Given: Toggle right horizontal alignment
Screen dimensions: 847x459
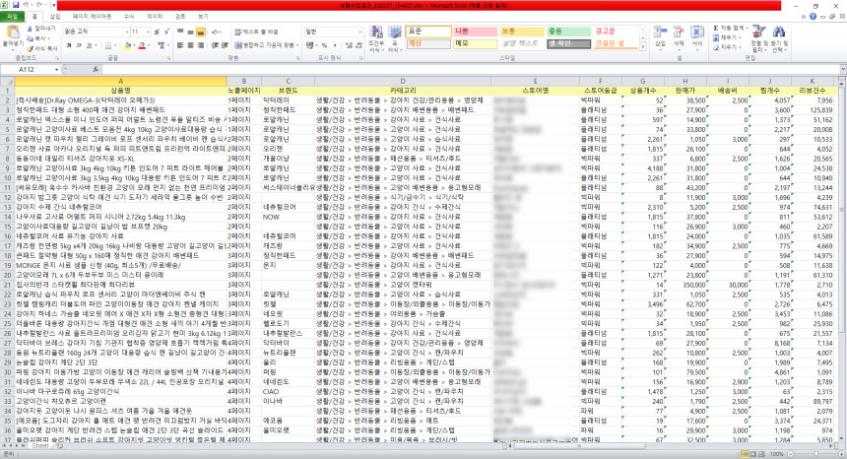Looking at the screenshot, I should pos(200,45).
